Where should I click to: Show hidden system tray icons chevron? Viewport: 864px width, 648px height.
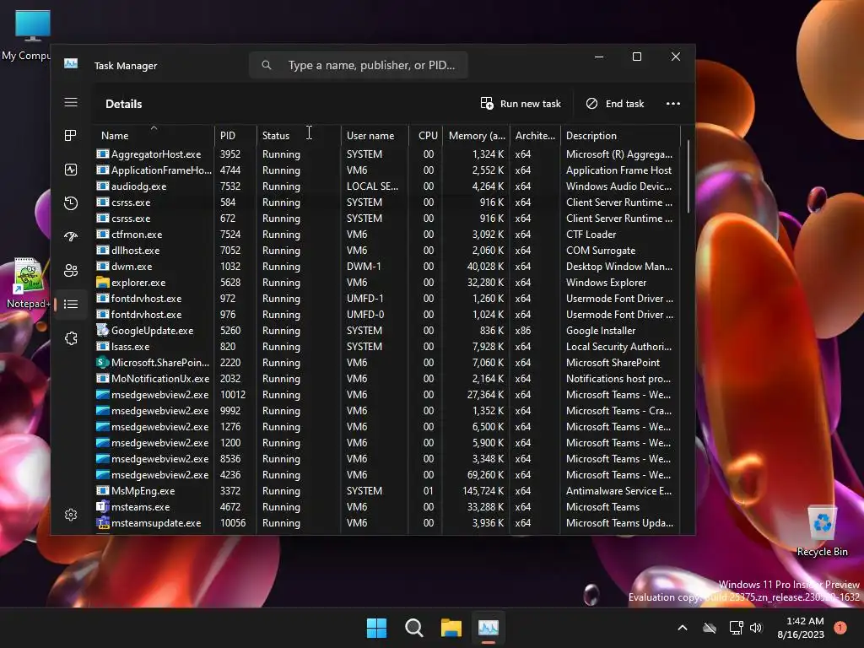pyautogui.click(x=682, y=628)
